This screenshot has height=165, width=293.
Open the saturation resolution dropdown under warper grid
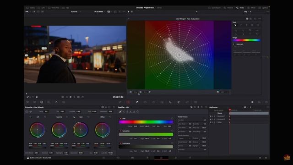[x=146, y=92]
